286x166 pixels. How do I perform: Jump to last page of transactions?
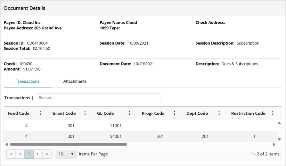tap(47, 154)
